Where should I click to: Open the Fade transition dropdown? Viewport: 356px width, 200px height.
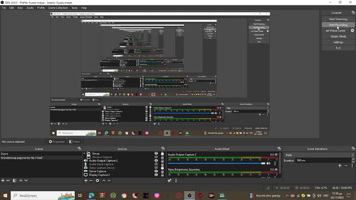coord(319,155)
